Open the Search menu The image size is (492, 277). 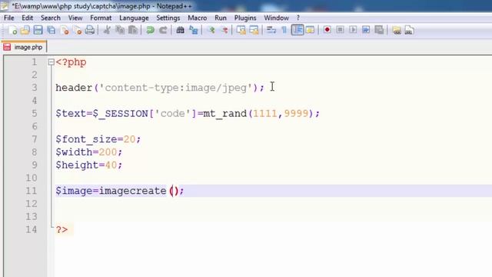(x=51, y=18)
